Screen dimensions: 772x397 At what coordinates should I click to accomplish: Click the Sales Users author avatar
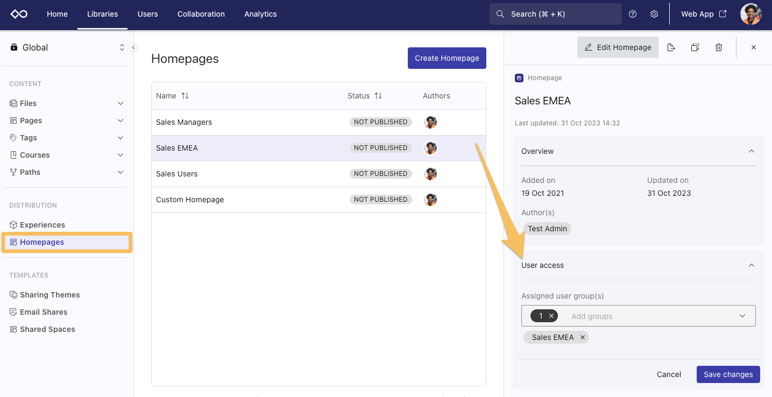coord(430,174)
